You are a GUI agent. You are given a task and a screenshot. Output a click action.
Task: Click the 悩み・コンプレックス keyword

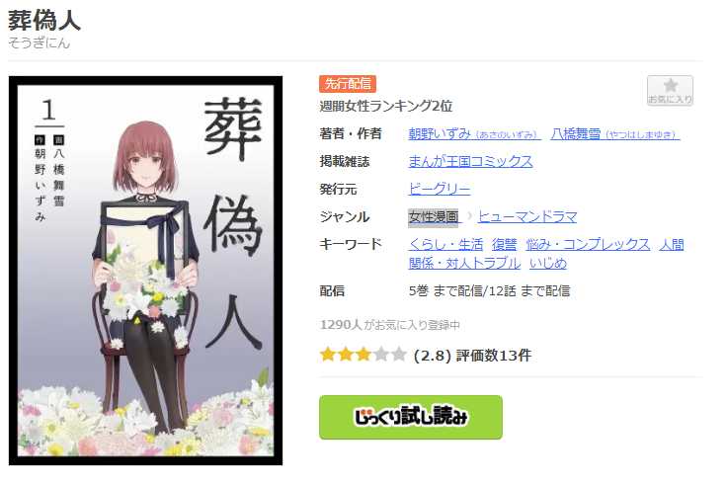point(588,244)
